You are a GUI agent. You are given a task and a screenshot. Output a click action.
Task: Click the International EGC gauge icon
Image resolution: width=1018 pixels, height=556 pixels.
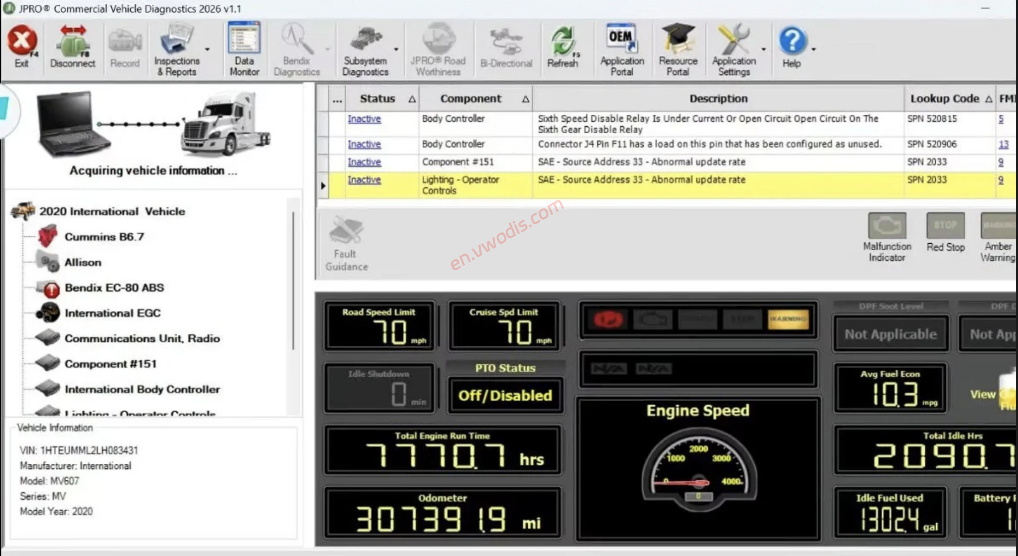(x=48, y=313)
